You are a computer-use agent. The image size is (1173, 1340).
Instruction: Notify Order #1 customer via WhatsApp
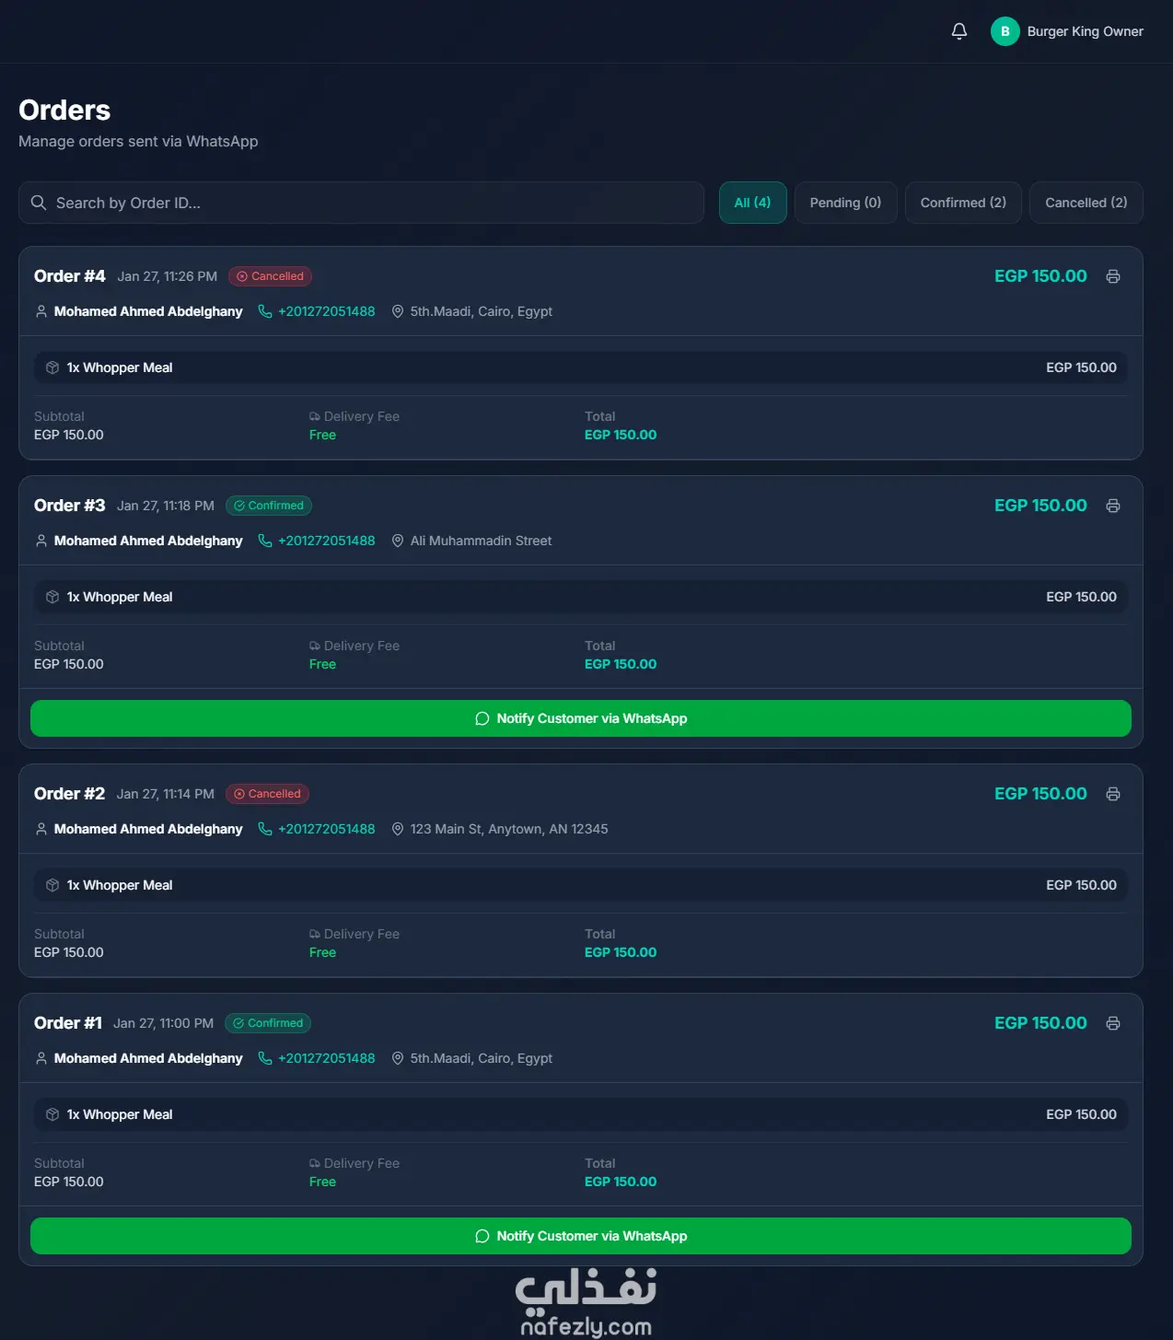pos(581,1236)
